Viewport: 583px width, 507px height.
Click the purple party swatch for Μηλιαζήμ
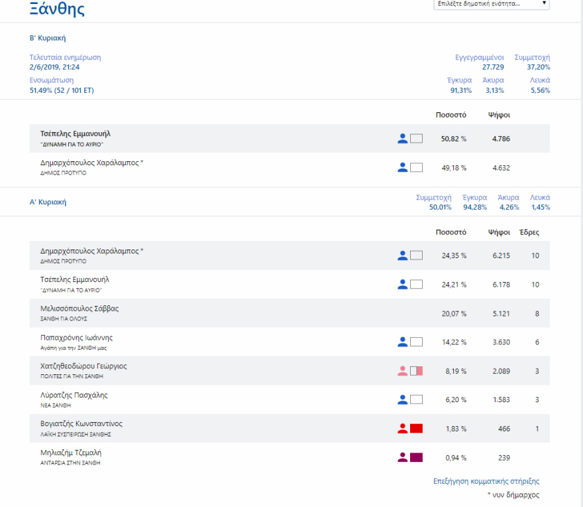[x=416, y=457]
